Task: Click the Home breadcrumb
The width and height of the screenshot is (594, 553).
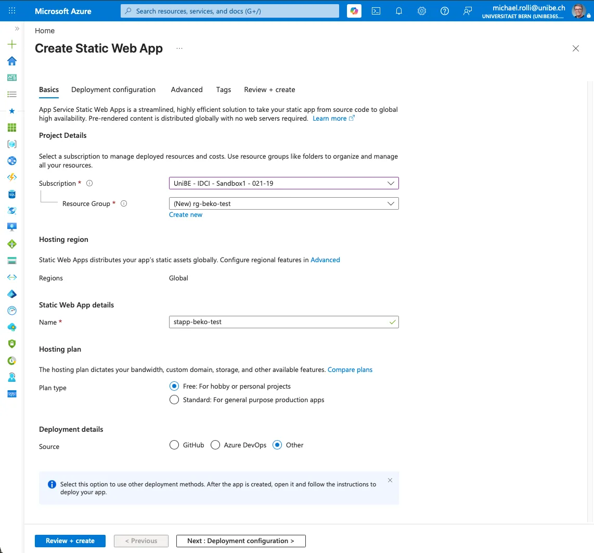Action: tap(45, 31)
